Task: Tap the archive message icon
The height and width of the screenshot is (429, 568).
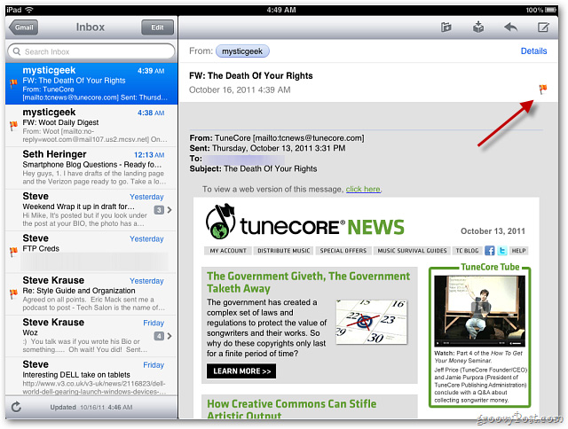Action: click(x=478, y=27)
